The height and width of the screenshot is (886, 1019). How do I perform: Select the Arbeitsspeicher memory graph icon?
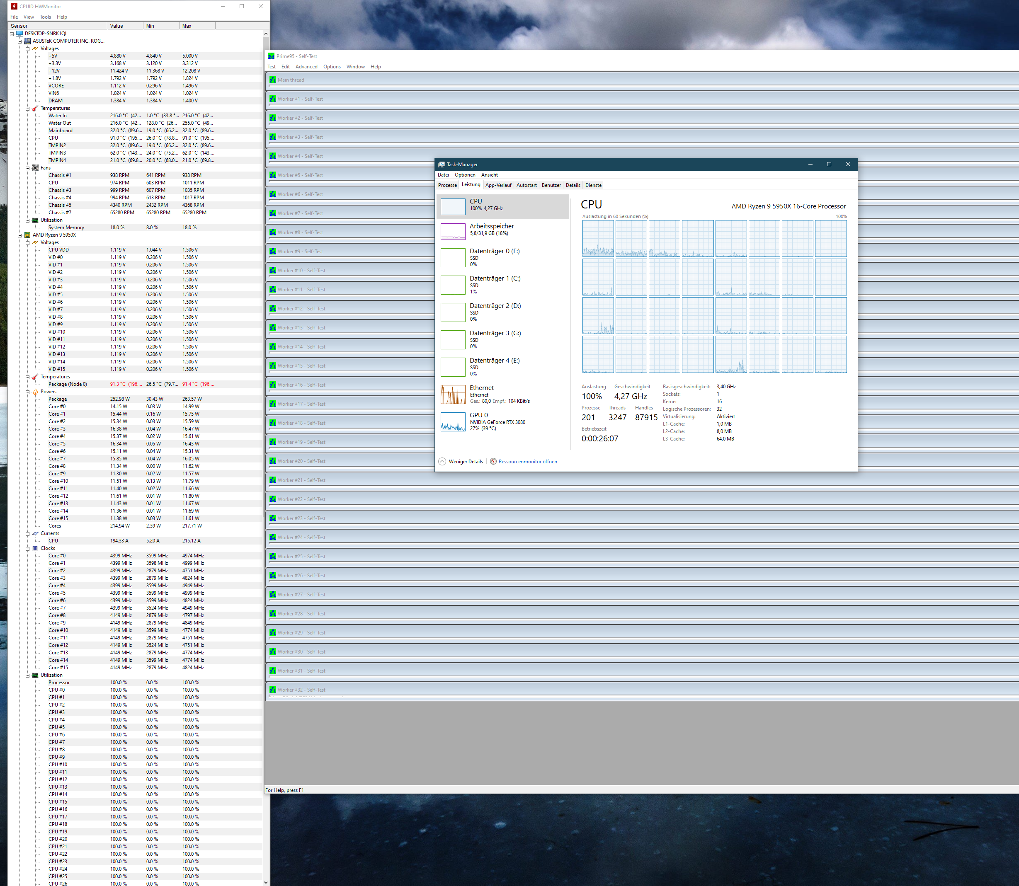coord(453,231)
